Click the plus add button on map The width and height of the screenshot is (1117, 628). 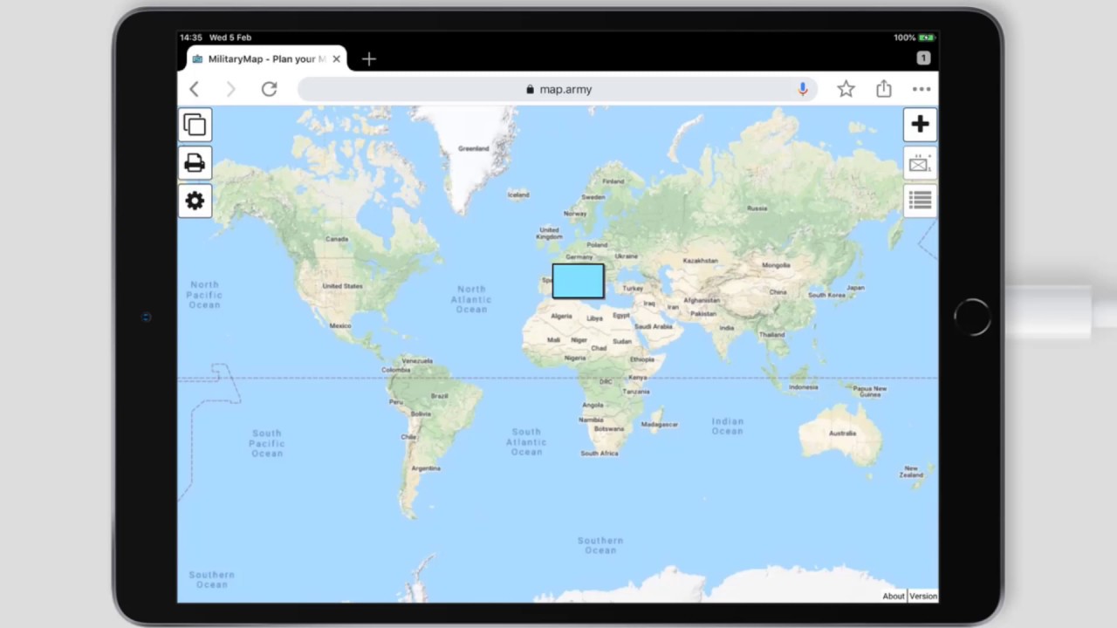point(920,125)
